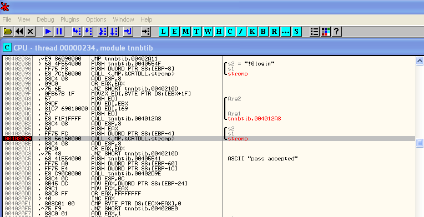
Task: Show Call stack with K button
Action: tap(252, 32)
